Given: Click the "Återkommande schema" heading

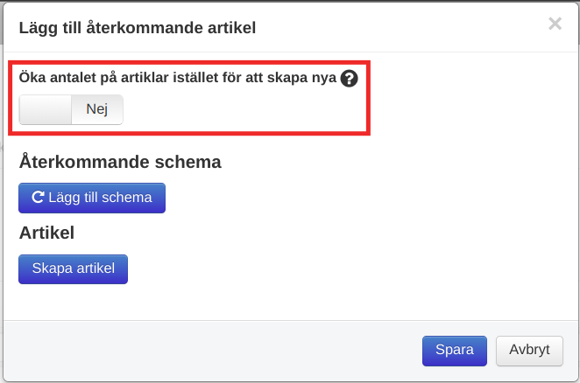Looking at the screenshot, I should [x=120, y=162].
